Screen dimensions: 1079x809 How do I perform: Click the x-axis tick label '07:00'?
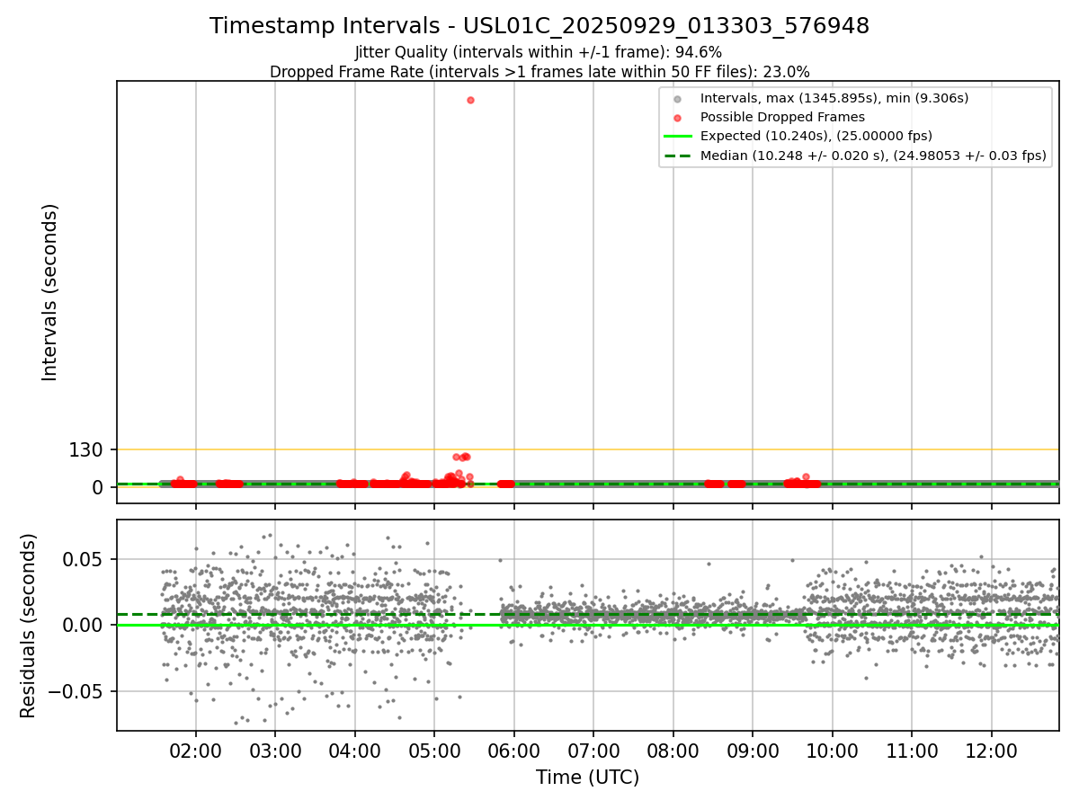pos(593,751)
